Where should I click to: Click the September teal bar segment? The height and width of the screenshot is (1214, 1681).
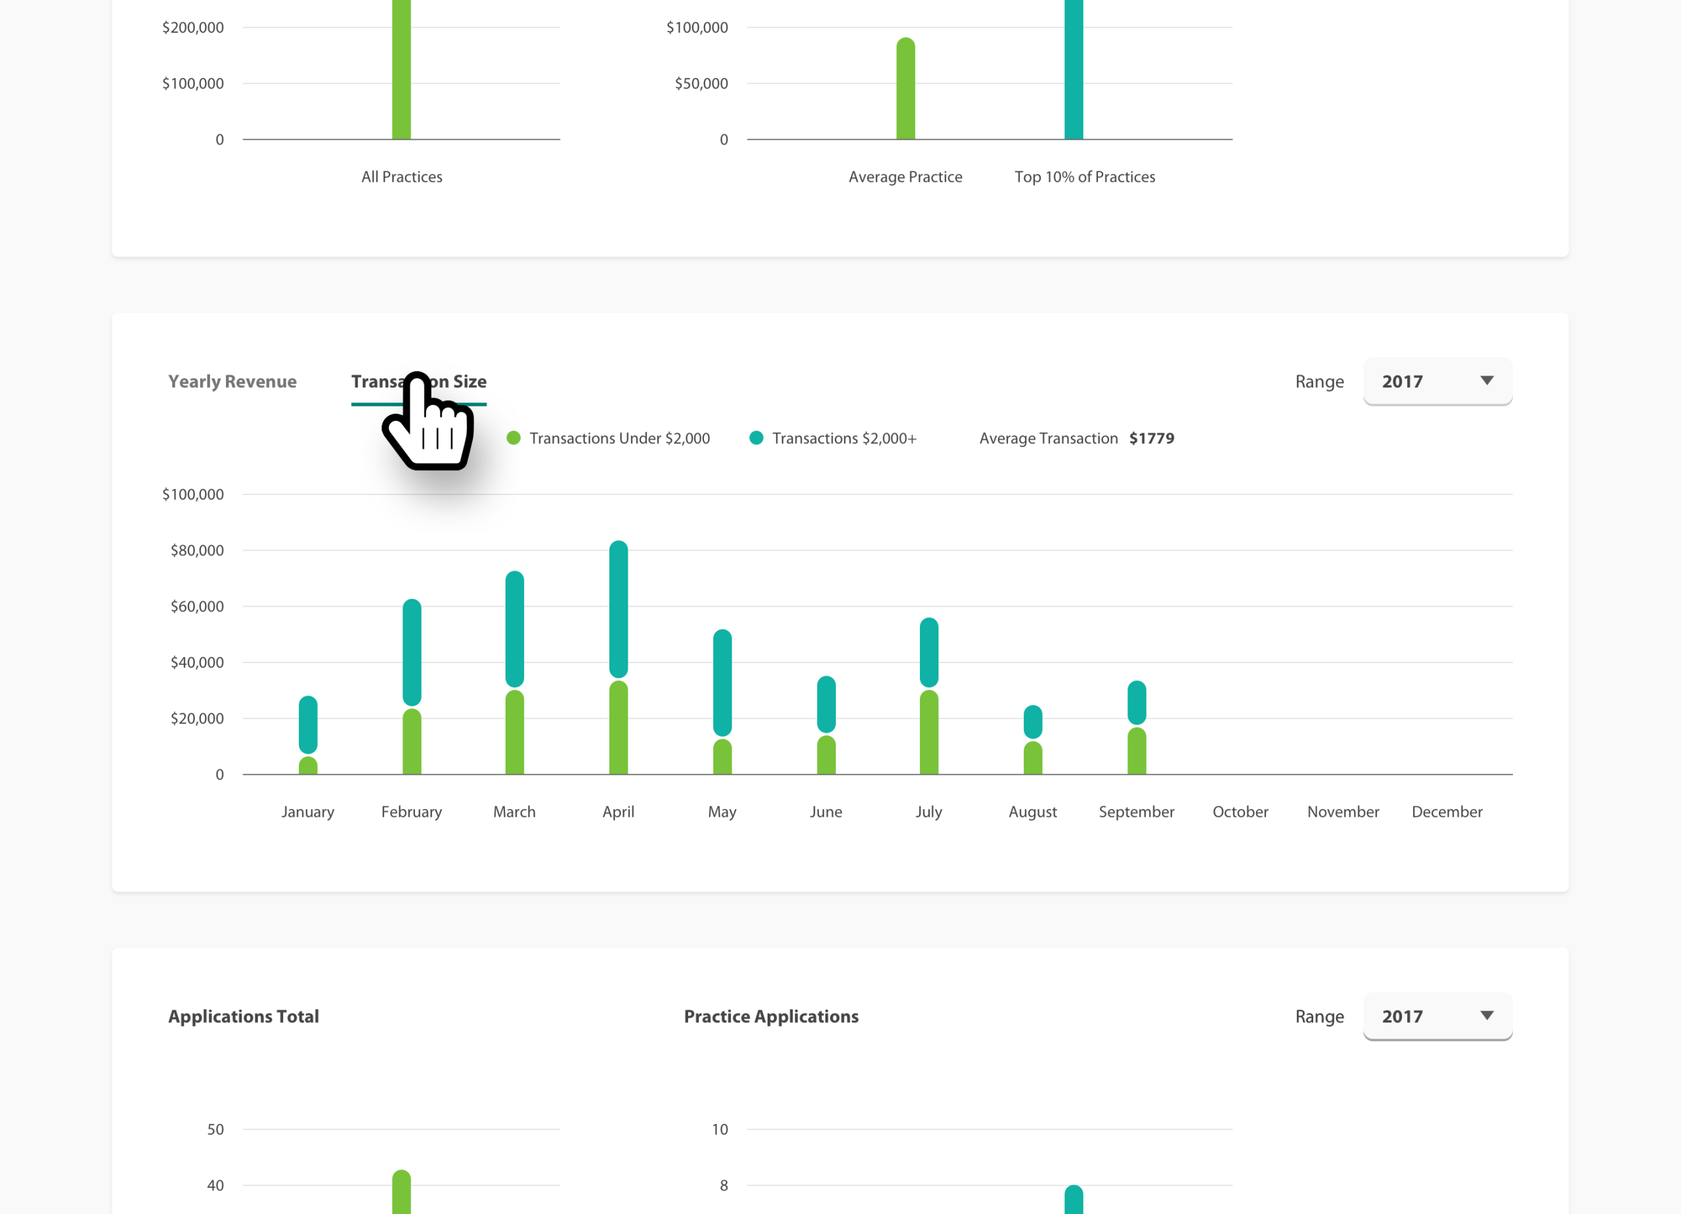coord(1136,703)
